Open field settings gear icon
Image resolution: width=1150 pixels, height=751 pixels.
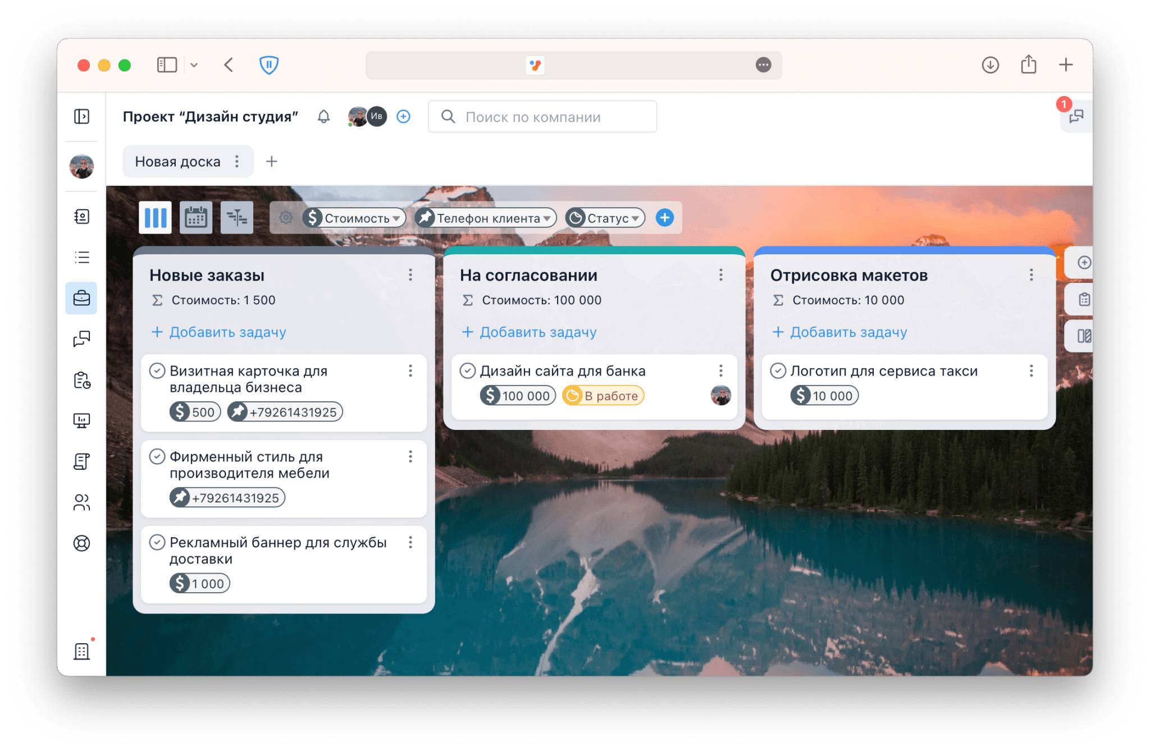(286, 218)
